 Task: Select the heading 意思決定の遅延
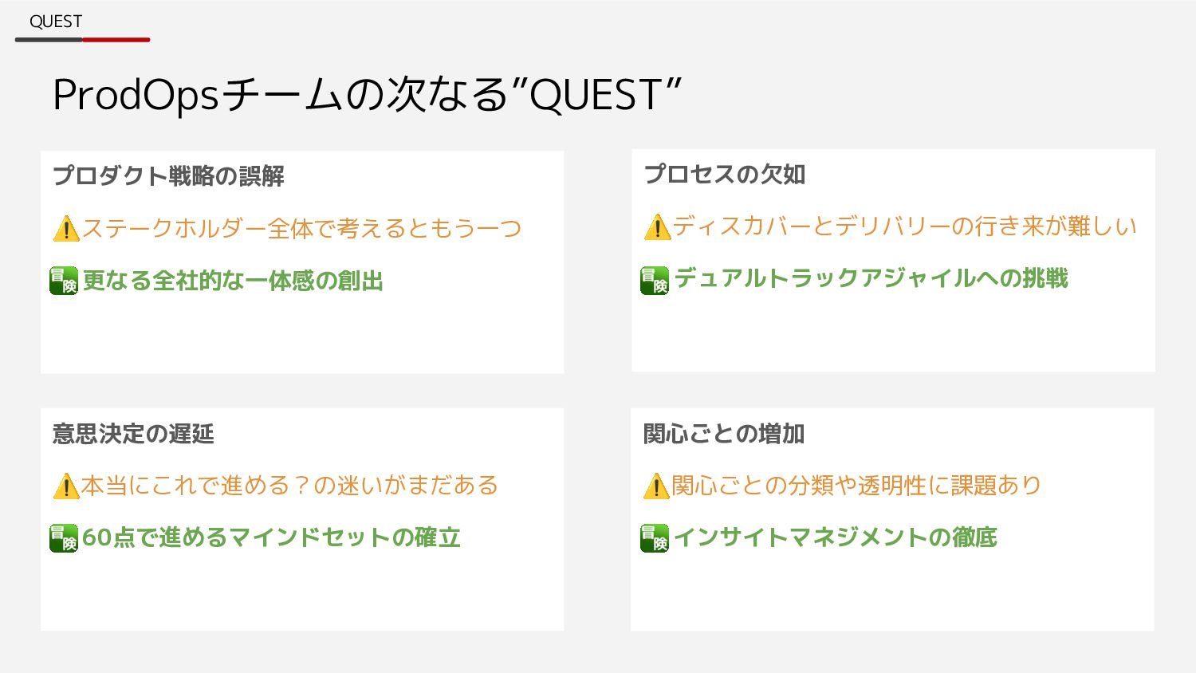(133, 433)
